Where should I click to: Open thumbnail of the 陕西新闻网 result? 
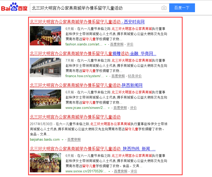46,99
